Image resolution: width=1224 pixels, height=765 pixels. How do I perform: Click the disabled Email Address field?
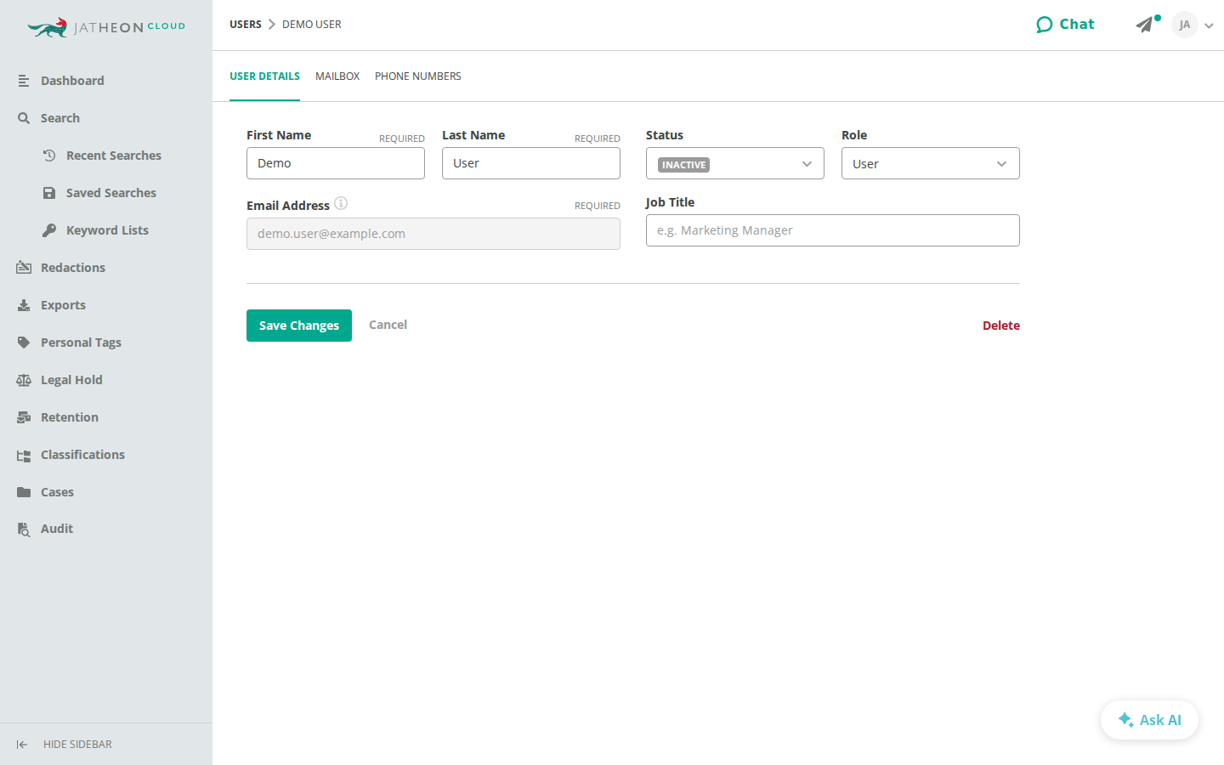click(433, 234)
